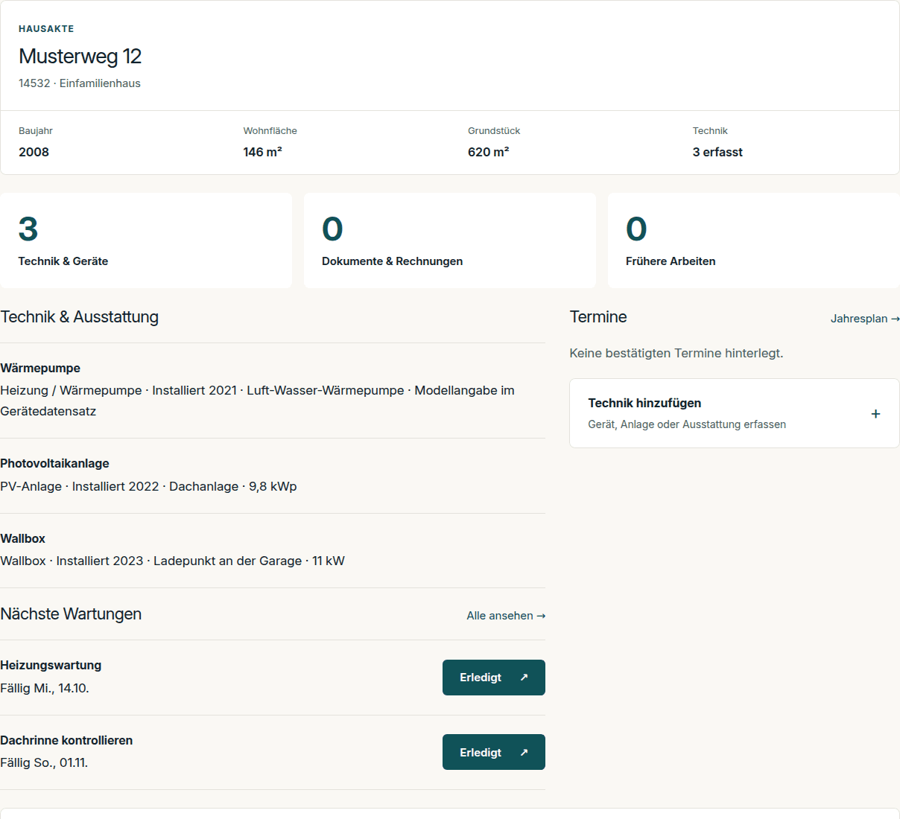Open the Frühere Arbeiten summary card

click(754, 240)
